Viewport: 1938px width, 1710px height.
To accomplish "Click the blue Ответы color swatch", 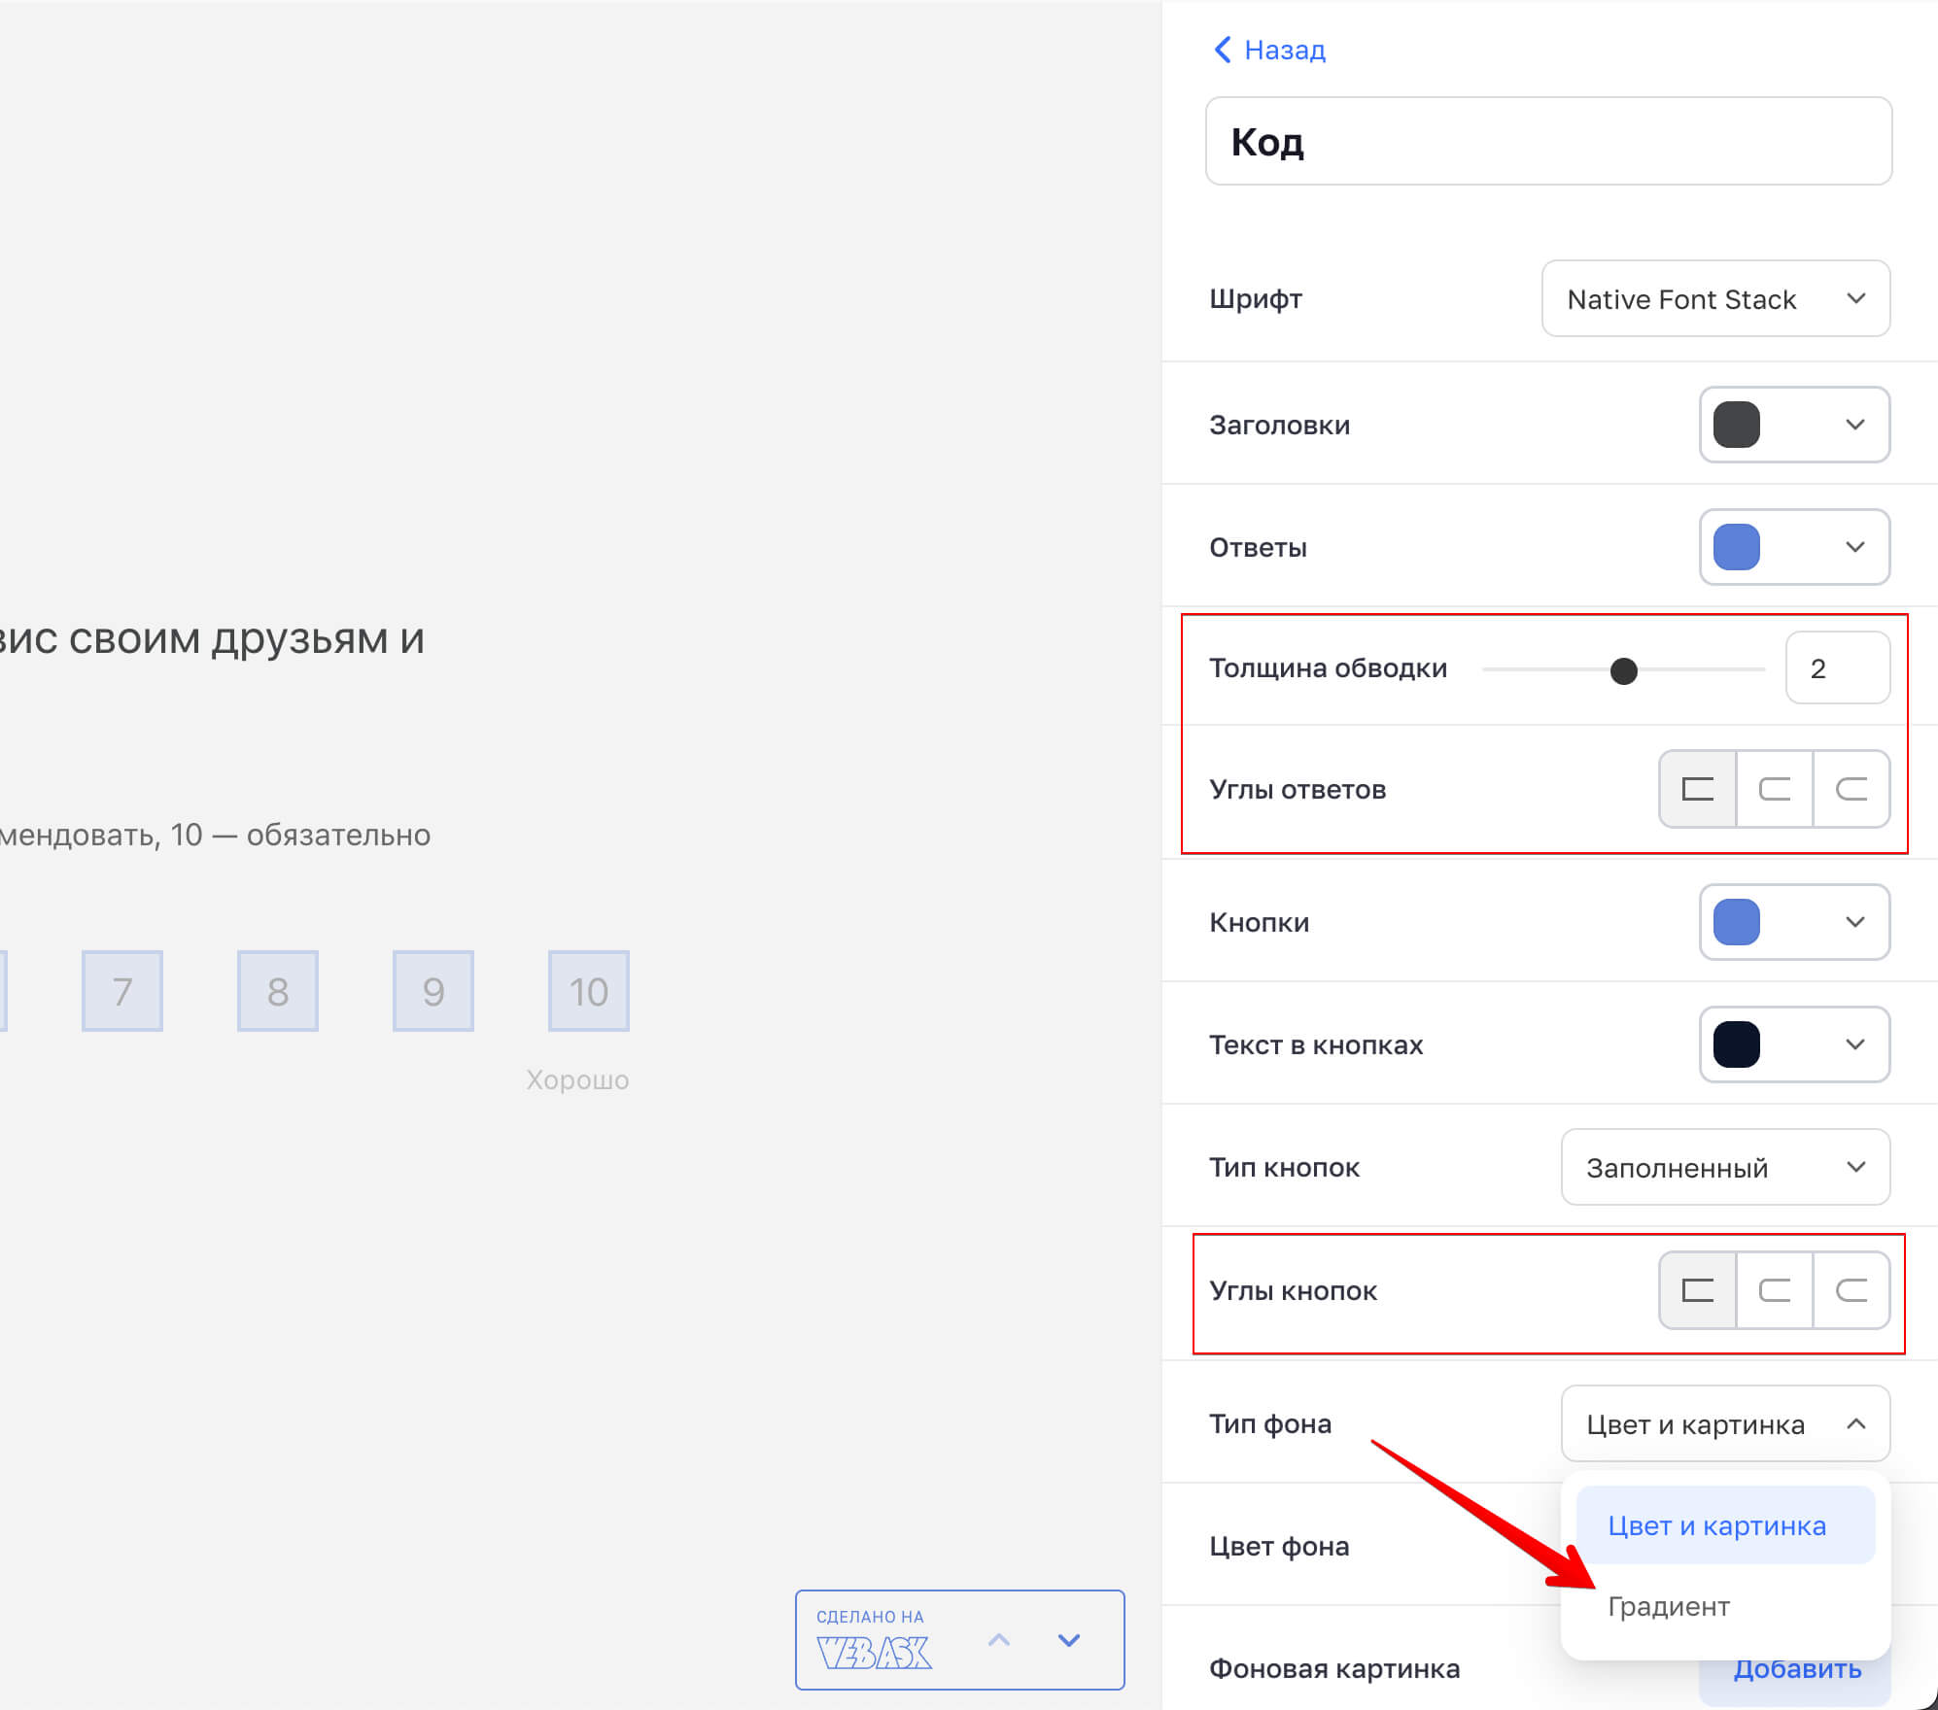I will [x=1737, y=547].
